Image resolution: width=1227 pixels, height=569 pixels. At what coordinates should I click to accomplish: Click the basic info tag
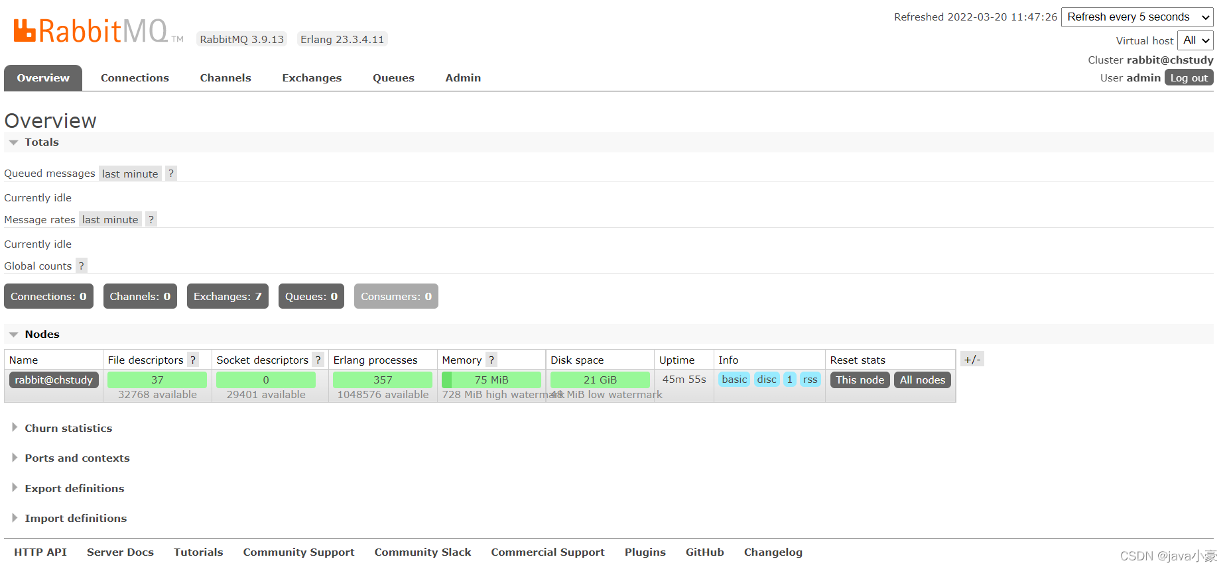734,379
